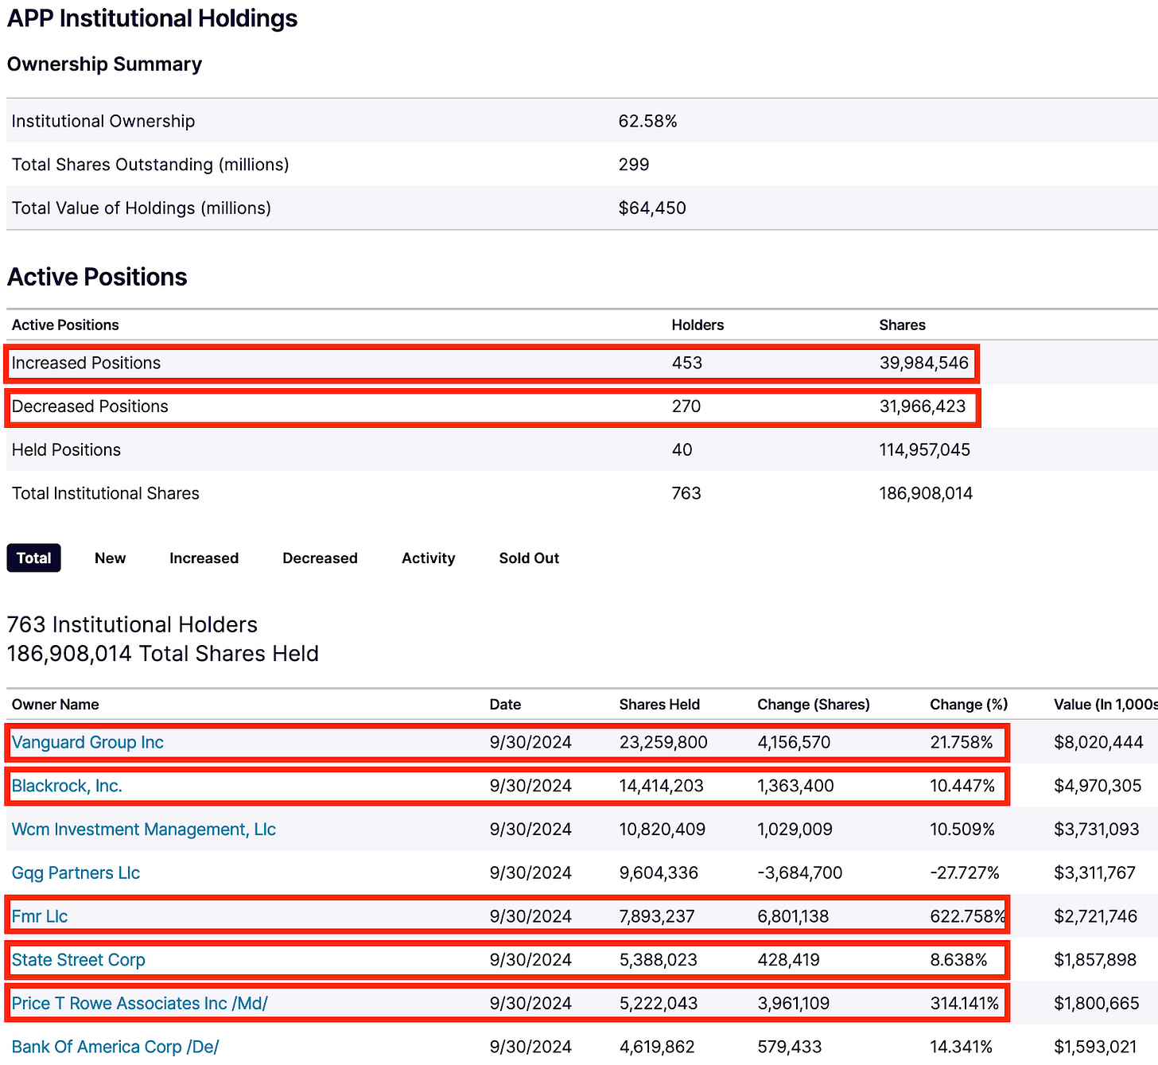This screenshot has height=1065, width=1158.
Task: Click the APP Institutional Holdings heading
Action: pos(152,18)
